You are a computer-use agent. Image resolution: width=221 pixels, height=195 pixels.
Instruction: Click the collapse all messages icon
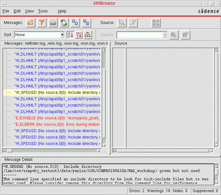(x=86, y=23)
